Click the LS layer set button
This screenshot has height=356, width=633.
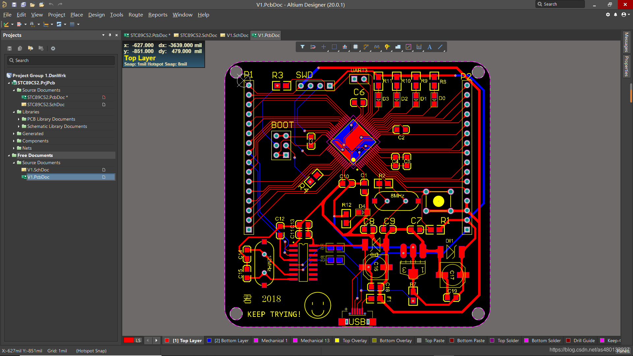tap(138, 341)
